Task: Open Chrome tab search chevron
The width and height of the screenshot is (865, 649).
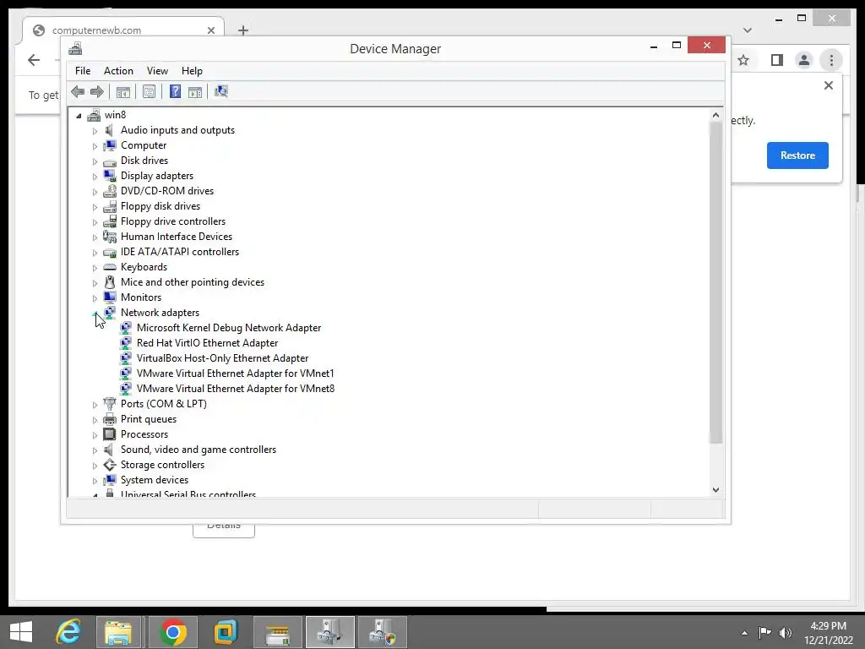Action: (x=748, y=30)
